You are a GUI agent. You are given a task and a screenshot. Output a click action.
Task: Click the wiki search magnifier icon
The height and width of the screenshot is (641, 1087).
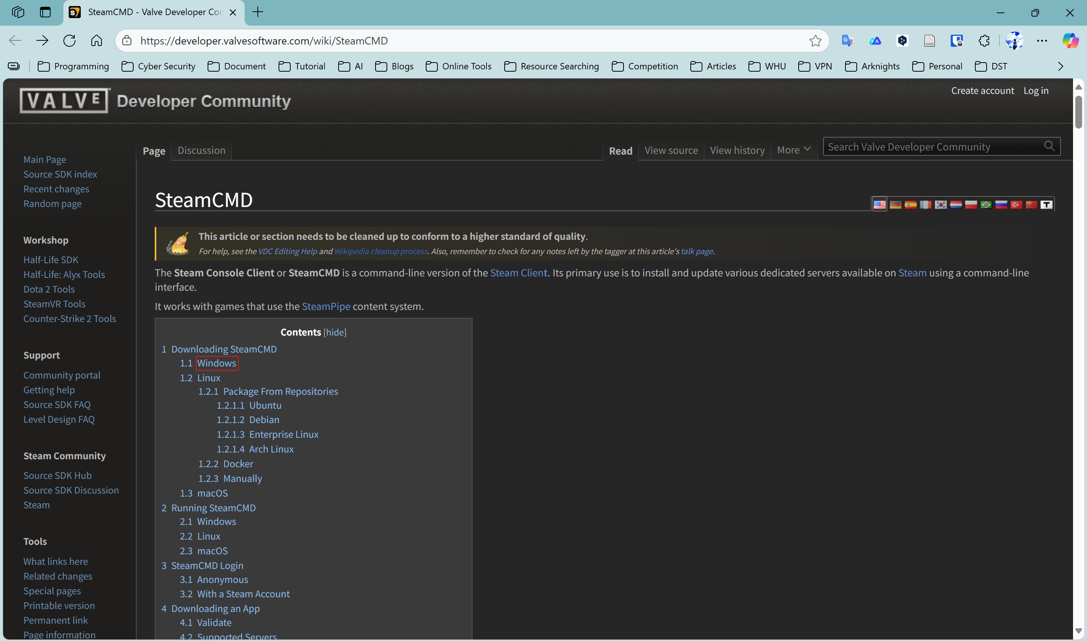(x=1049, y=146)
